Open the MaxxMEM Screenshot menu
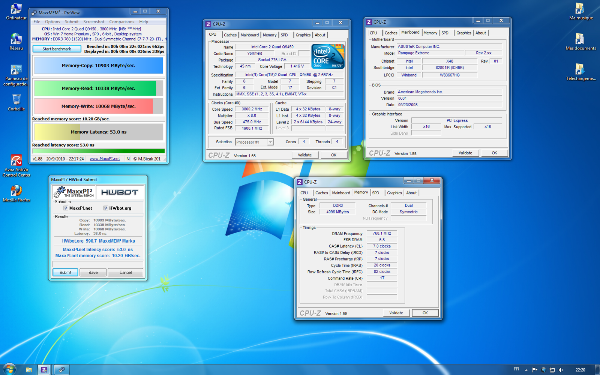This screenshot has width=600, height=375. click(x=94, y=22)
